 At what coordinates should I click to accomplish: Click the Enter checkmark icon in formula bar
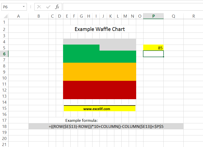pyautogui.click(x=48, y=7)
